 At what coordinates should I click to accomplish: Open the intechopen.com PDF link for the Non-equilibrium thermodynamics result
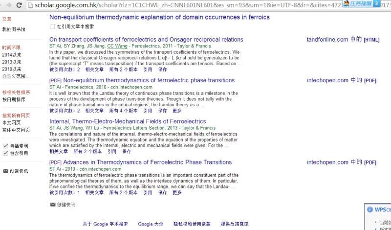342,80
